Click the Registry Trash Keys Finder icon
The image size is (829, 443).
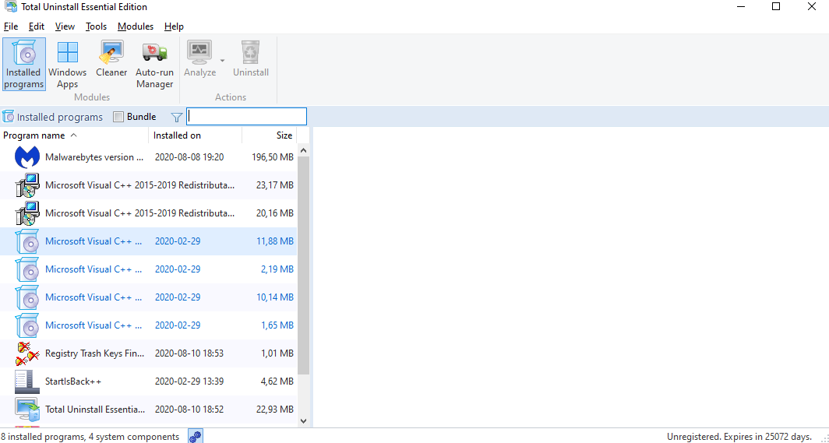27,353
